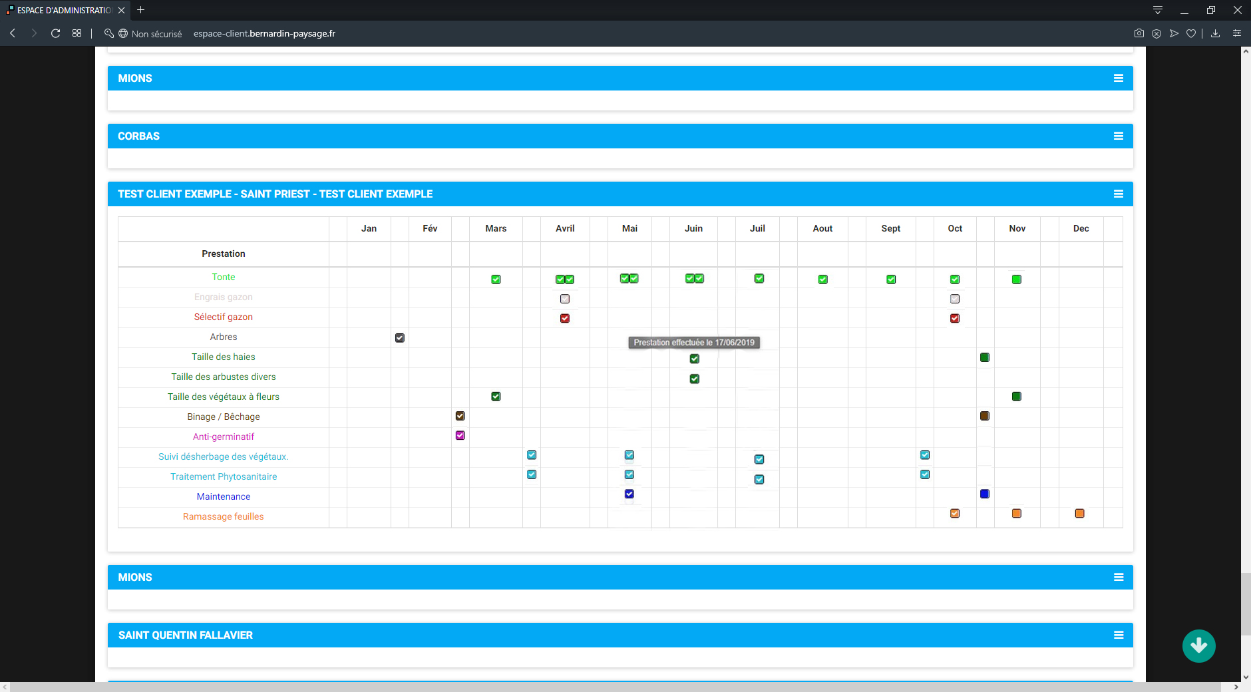
Task: Click the Juin month column header
Action: 694,228
